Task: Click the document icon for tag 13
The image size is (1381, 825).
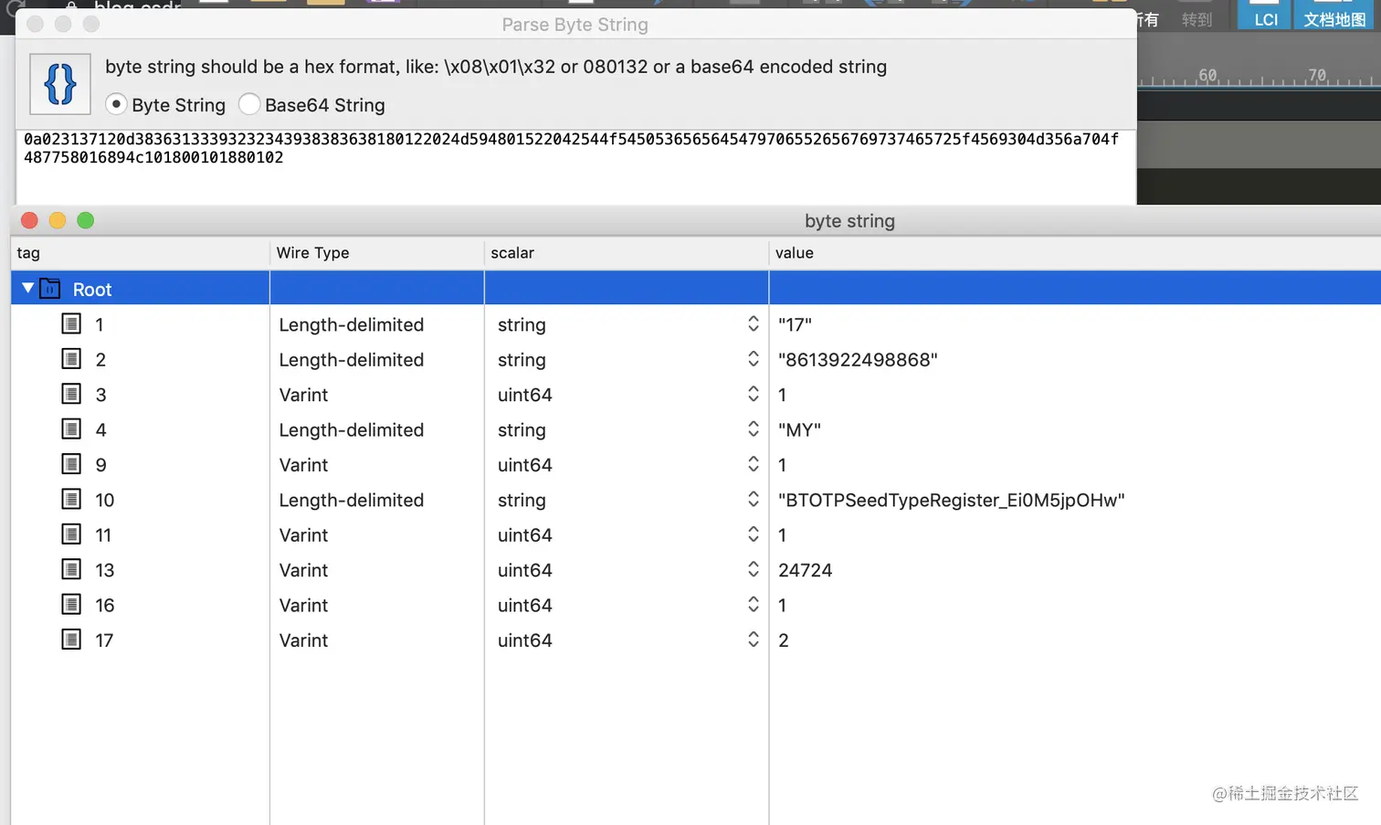Action: coord(71,569)
